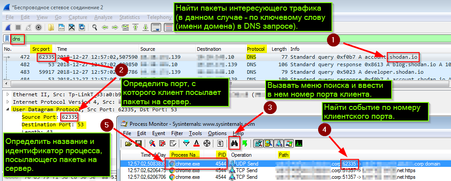The height and width of the screenshot is (181, 451).
Task: Toggle Process Monitor autoscroll
Action: [162, 143]
